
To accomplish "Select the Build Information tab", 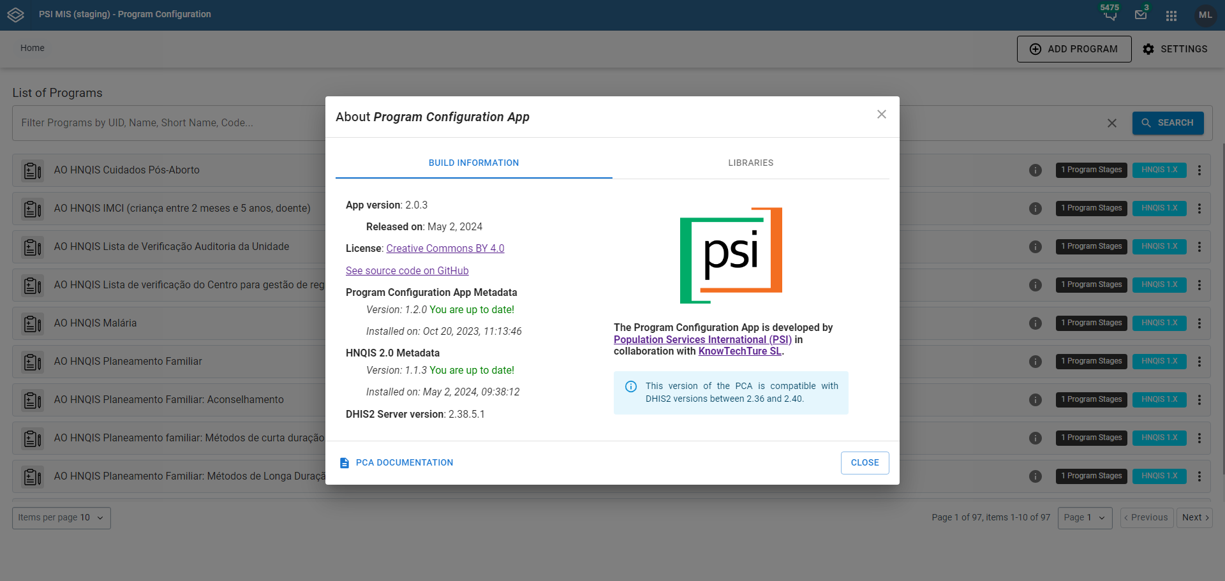I will click(473, 163).
